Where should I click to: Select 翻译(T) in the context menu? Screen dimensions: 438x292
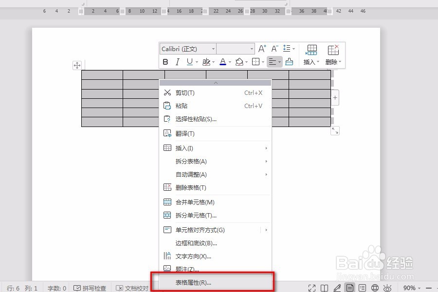point(216,133)
